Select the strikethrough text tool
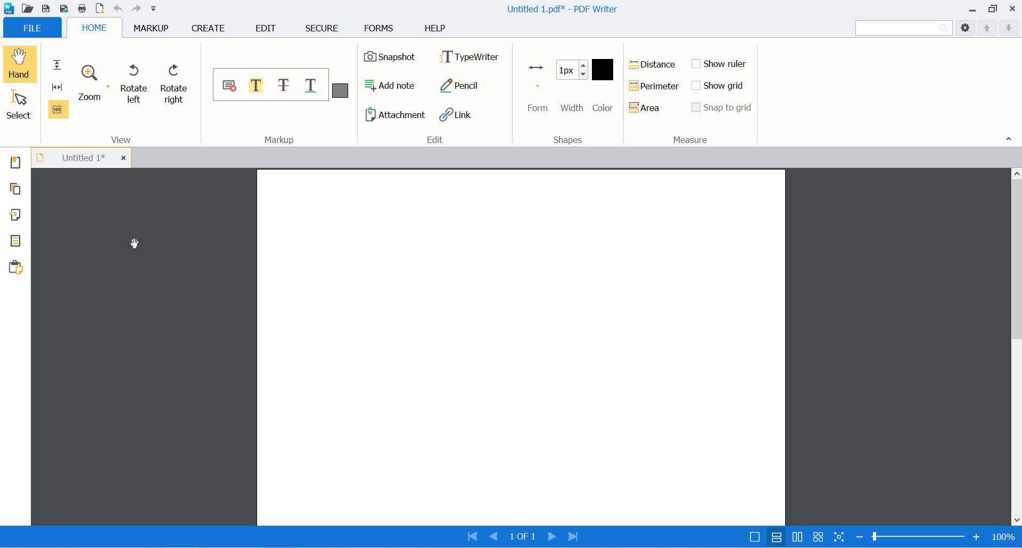 pos(284,85)
